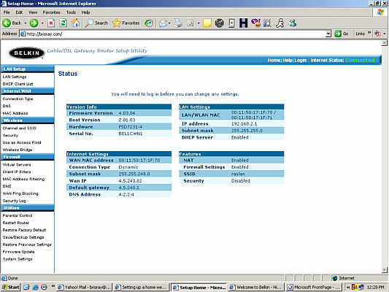The image size is (389, 292).
Task: Stop loading with the red X icon
Action: point(51,23)
